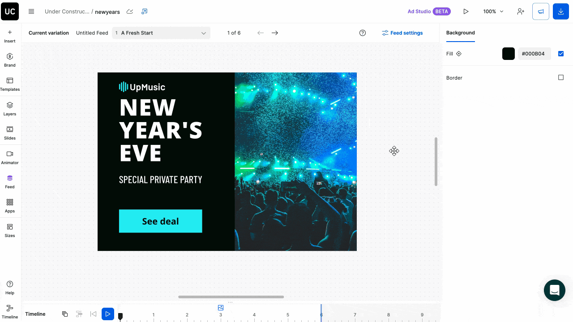Play the timeline animation
This screenshot has height=322, width=573.
tap(107, 314)
